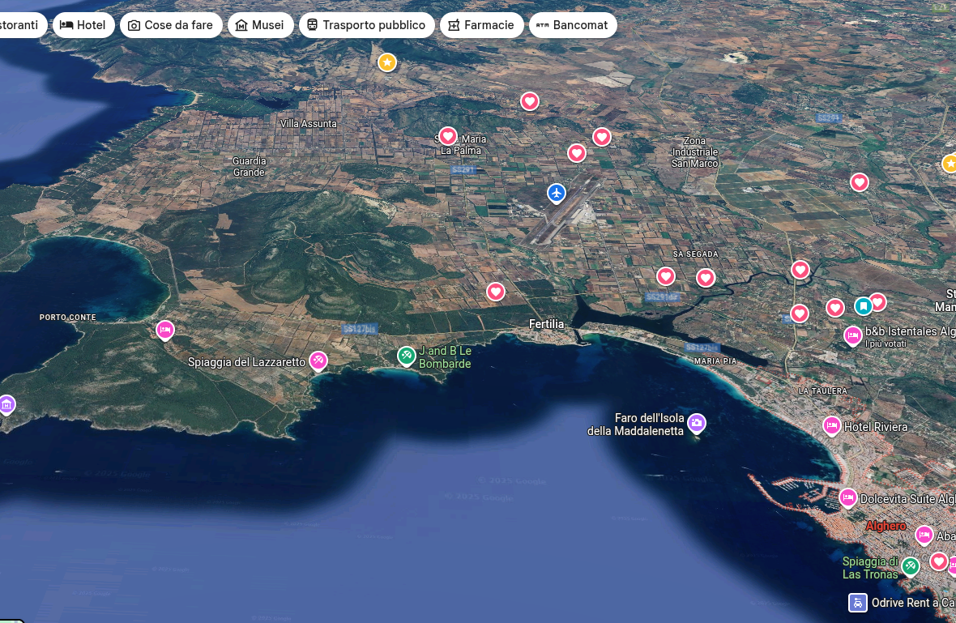Enable the Bancomat filter

(x=573, y=25)
